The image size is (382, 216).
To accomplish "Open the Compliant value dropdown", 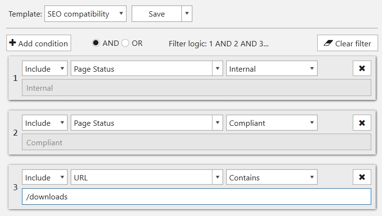I will point(272,123).
